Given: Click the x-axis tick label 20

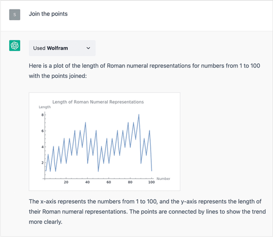Looking at the screenshot, I should [66, 183].
